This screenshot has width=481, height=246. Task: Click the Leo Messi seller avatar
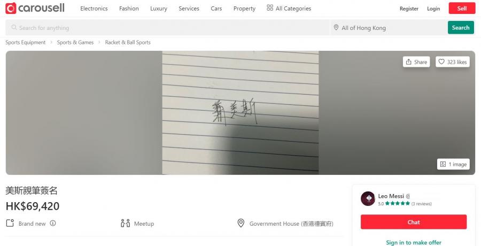pyautogui.click(x=368, y=199)
